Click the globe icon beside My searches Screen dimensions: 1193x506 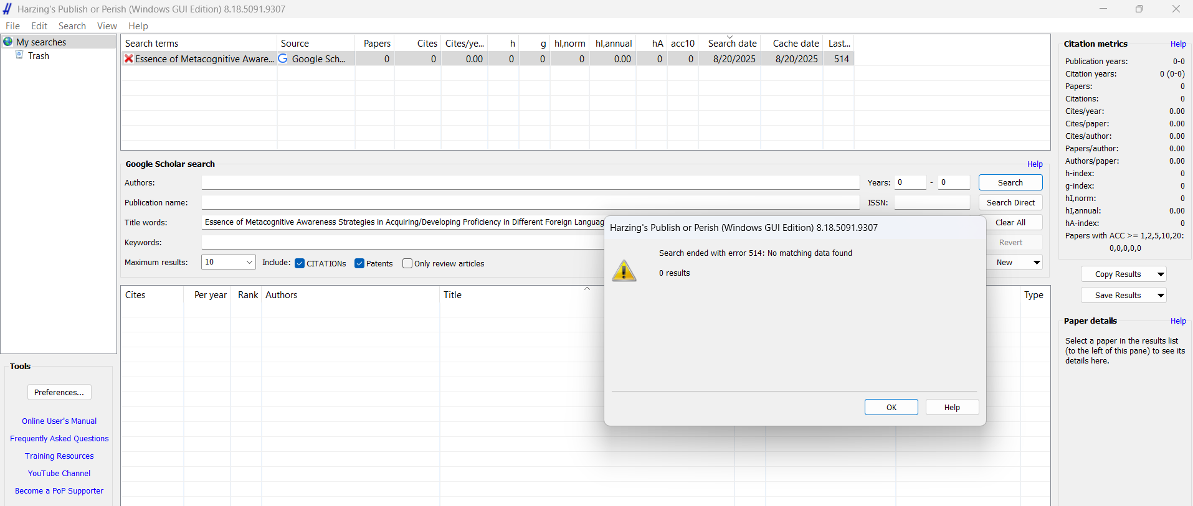[8, 42]
